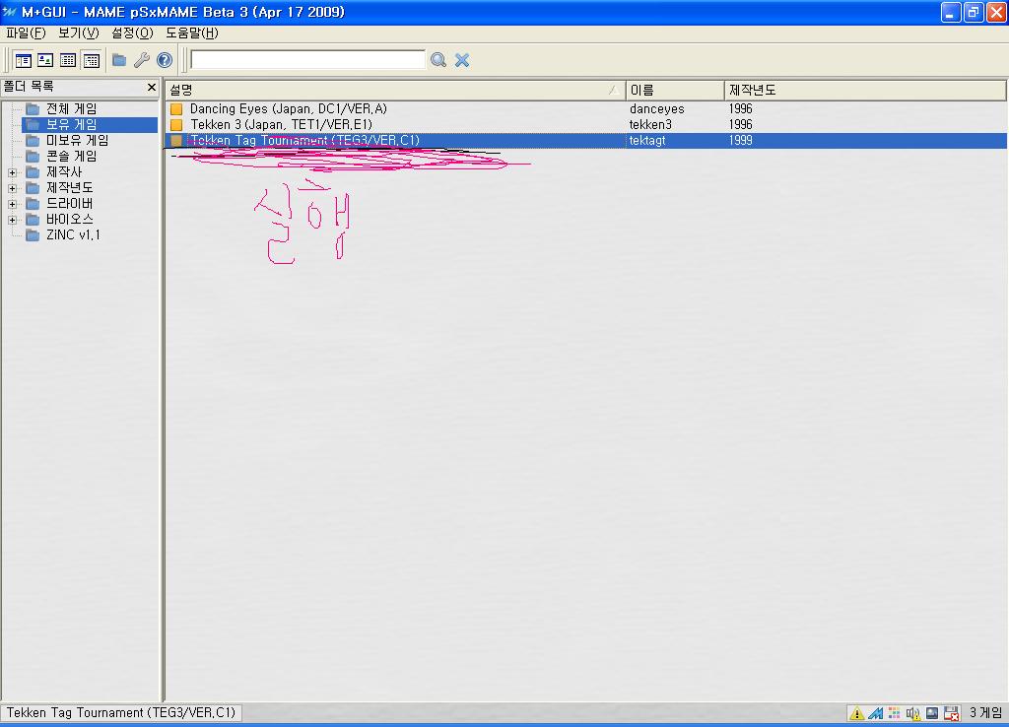Screen dimensions: 1009x727
Task: Click the blue folder toolbar icon
Action: pos(119,60)
